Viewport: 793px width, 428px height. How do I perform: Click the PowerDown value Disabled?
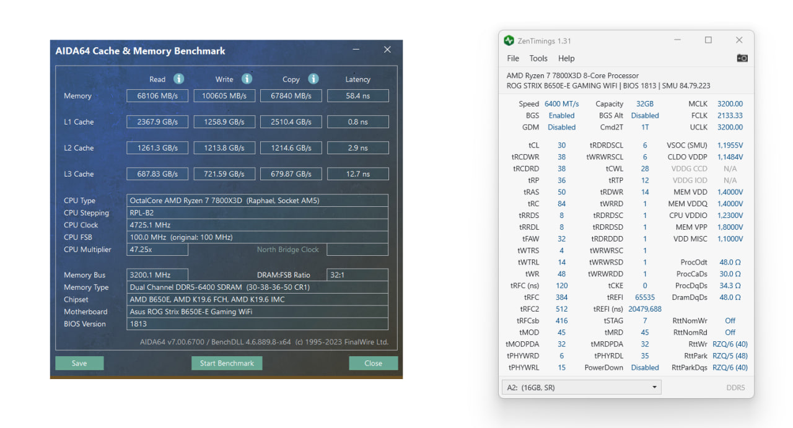645,367
